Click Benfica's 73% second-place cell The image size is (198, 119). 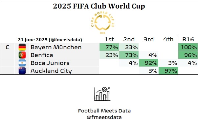(x=129, y=55)
